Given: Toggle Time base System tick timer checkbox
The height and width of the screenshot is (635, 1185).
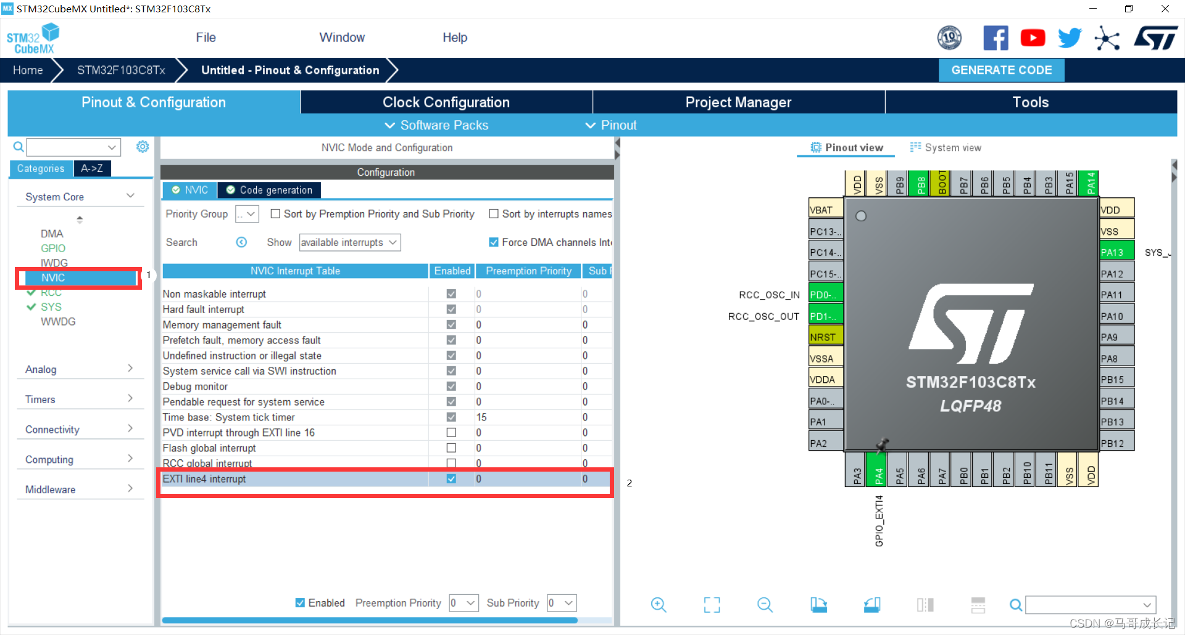Looking at the screenshot, I should point(451,417).
